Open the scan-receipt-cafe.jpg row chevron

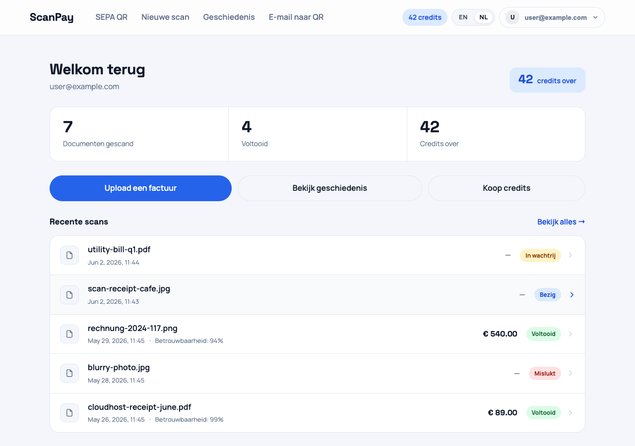pyautogui.click(x=571, y=295)
